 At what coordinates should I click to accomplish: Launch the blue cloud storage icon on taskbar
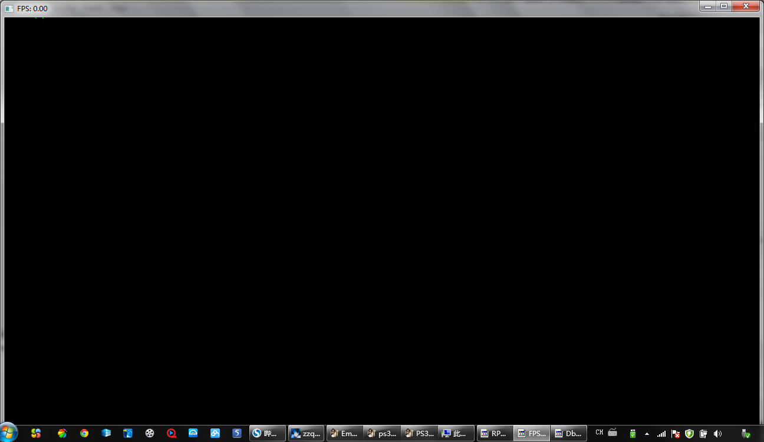pyautogui.click(x=215, y=433)
